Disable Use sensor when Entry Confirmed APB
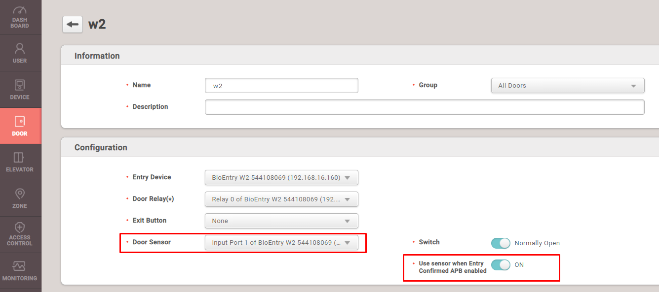The image size is (659, 292). click(501, 265)
